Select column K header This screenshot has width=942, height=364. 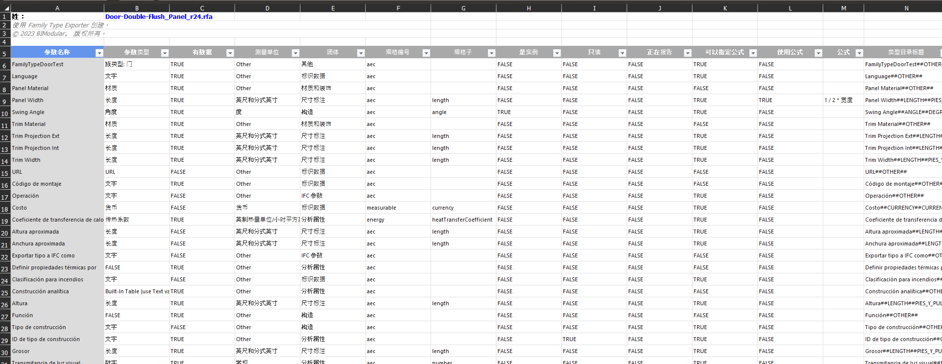tap(725, 8)
